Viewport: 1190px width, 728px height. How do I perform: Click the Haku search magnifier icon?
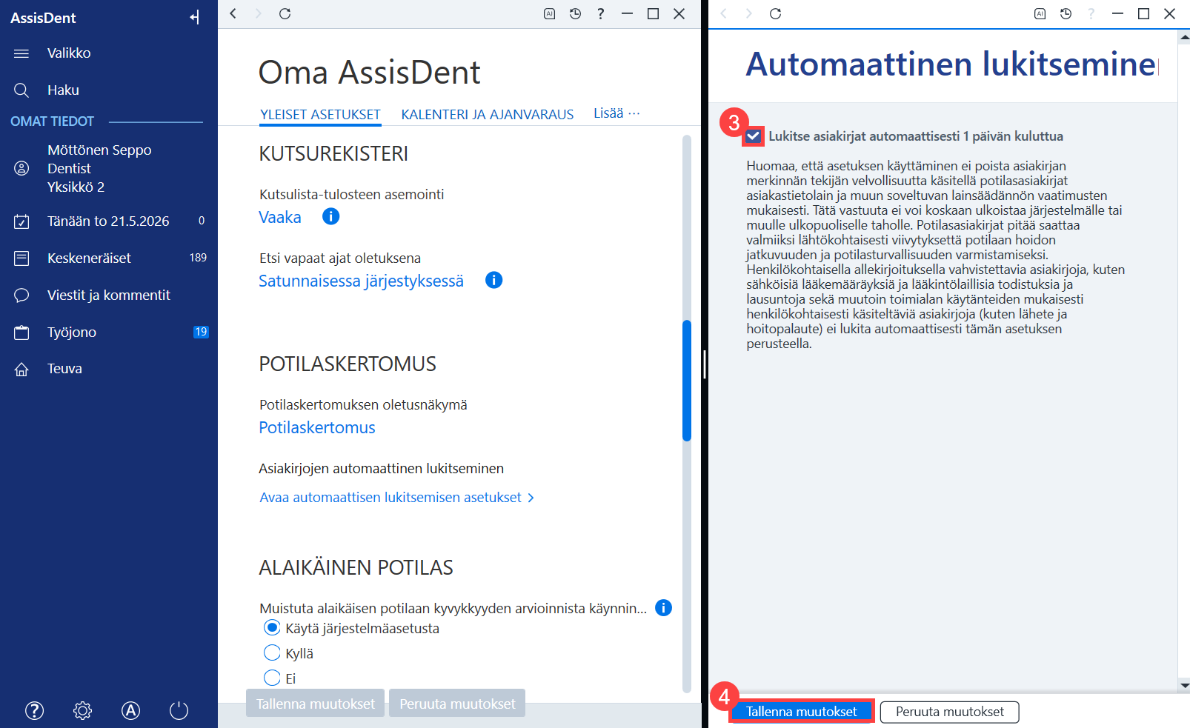pyautogui.click(x=21, y=90)
